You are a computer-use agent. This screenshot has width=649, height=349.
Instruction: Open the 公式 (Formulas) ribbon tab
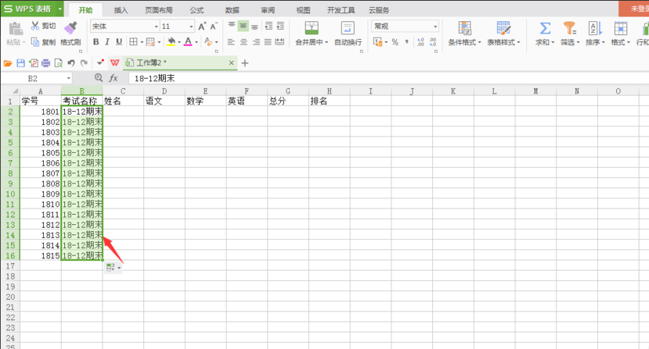point(197,10)
